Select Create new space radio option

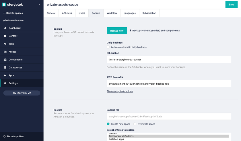[108, 124]
